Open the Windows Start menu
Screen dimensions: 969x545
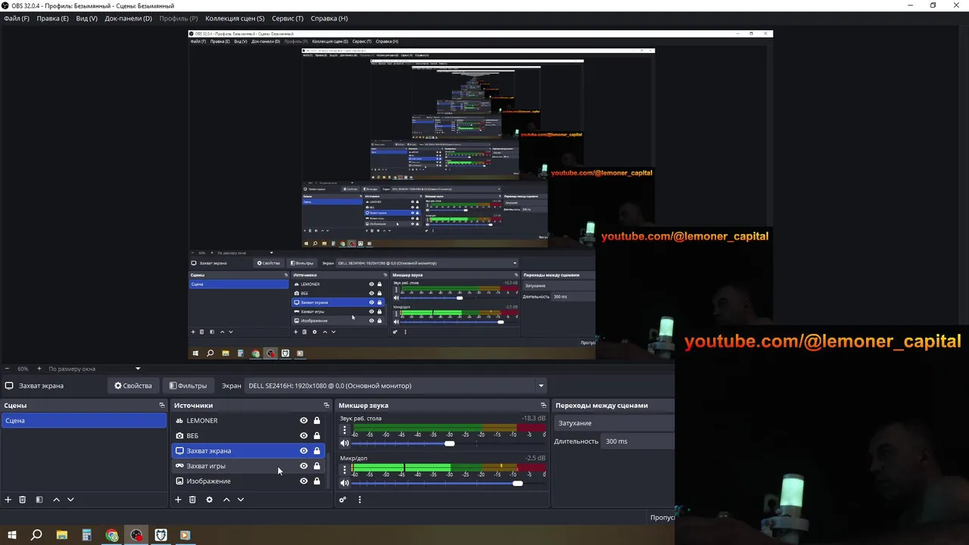point(12,535)
